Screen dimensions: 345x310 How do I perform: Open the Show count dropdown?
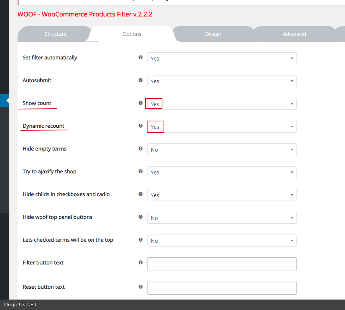coord(222,104)
